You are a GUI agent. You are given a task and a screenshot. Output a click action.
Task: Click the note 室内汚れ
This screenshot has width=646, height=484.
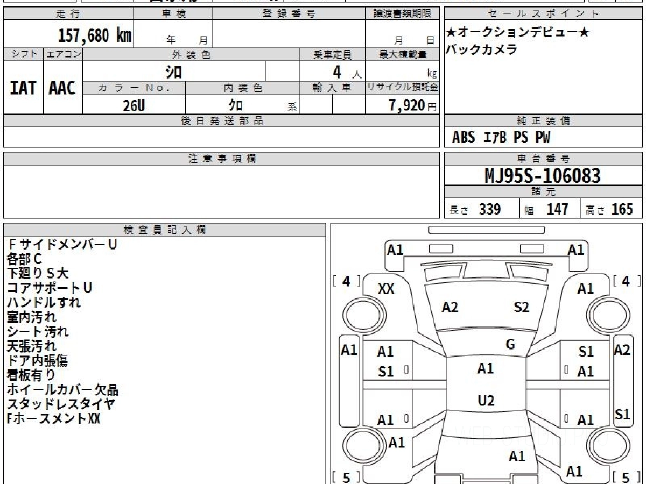click(31, 317)
